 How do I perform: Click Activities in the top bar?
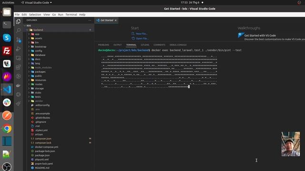click(8, 2)
